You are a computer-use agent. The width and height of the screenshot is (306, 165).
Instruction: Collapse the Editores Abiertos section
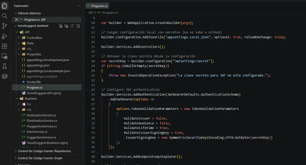15,13
